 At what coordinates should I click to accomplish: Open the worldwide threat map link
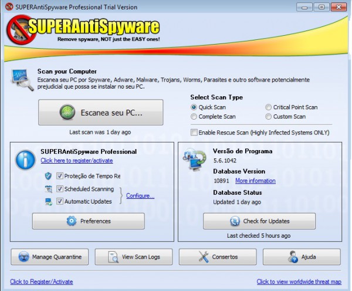click(298, 282)
